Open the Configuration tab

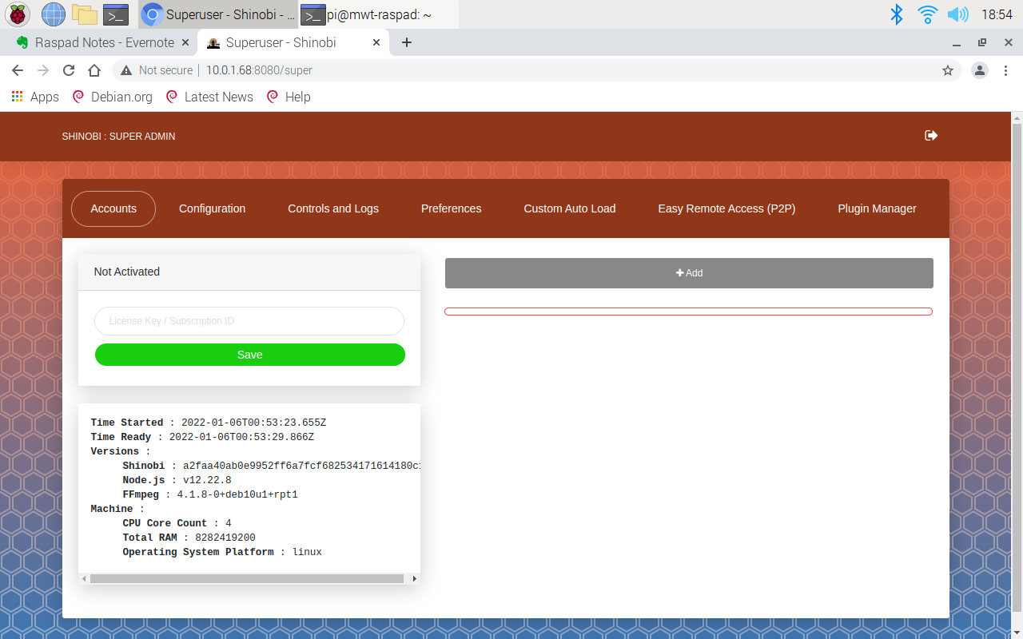click(x=212, y=208)
